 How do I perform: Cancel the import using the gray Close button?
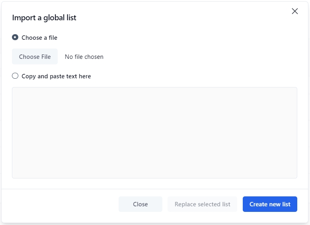140,204
